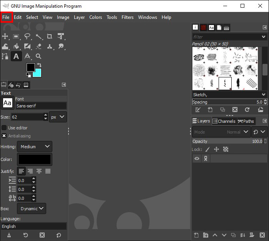The image size is (269, 241).
Task: Select the Free Select lasso tool
Action: [27, 37]
